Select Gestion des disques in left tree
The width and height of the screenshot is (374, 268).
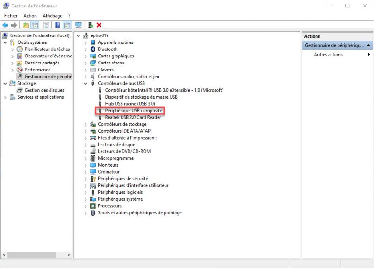coord(44,90)
